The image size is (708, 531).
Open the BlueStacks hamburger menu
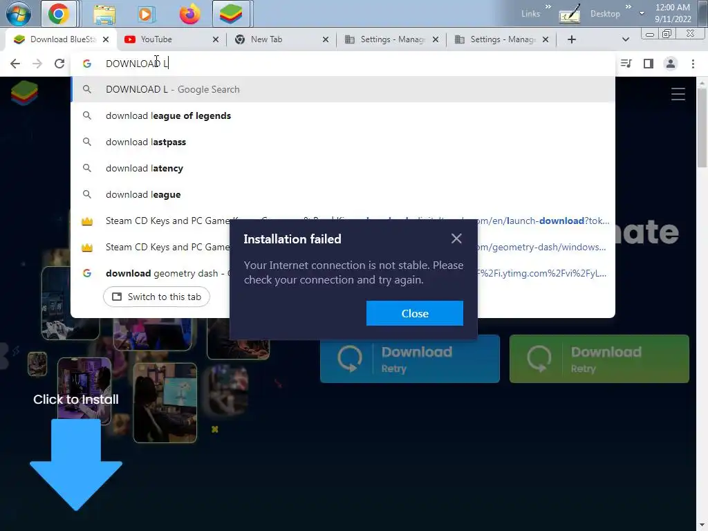point(678,94)
